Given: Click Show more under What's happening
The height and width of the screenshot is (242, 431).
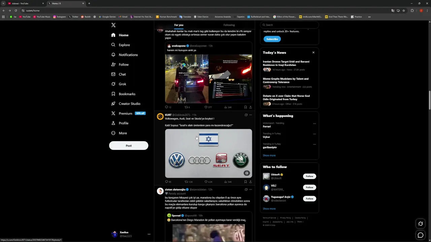Looking at the screenshot, I should [x=269, y=155].
